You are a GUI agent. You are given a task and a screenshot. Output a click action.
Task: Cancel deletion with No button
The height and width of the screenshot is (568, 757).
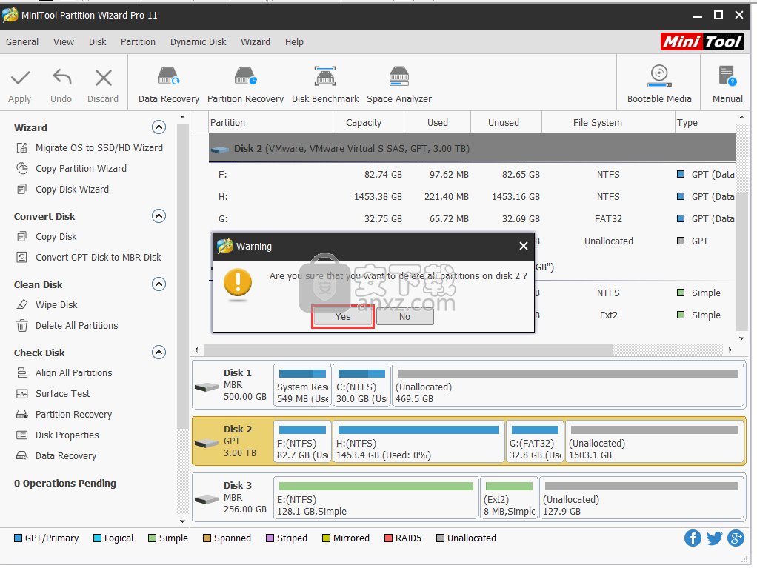[404, 316]
